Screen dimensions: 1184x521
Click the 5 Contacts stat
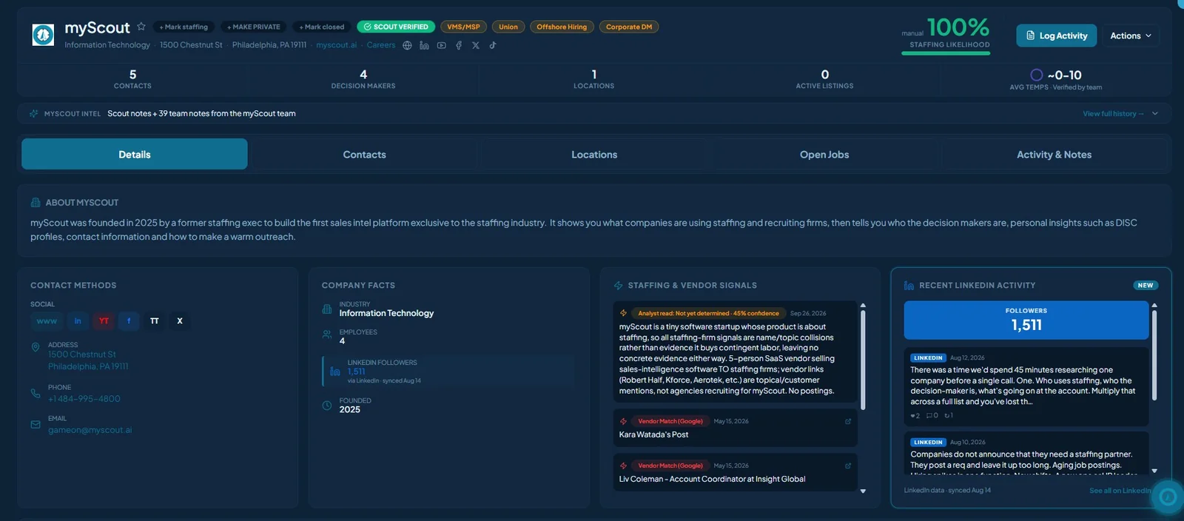point(132,79)
